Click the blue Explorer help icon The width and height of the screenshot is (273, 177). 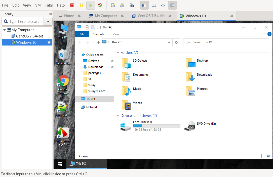click(x=269, y=34)
